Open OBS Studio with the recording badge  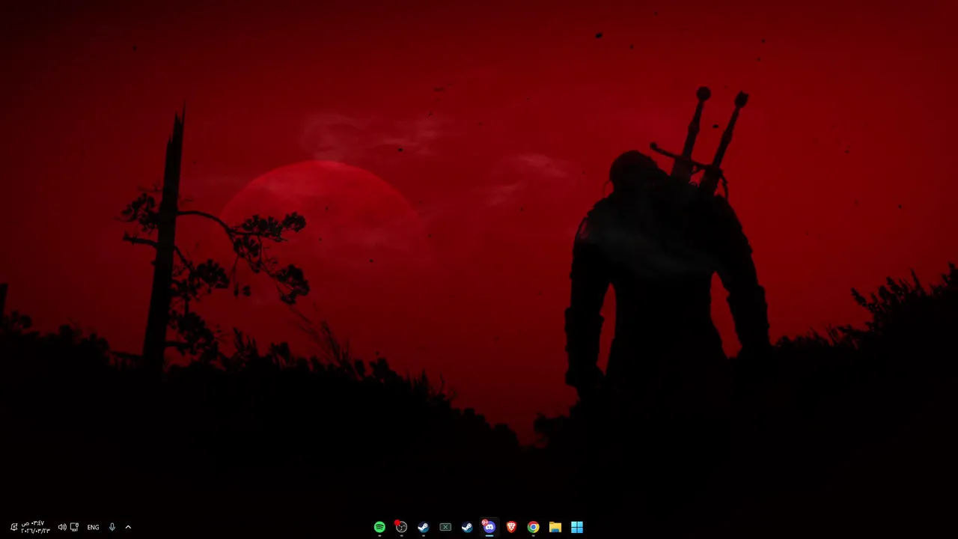pyautogui.click(x=401, y=527)
